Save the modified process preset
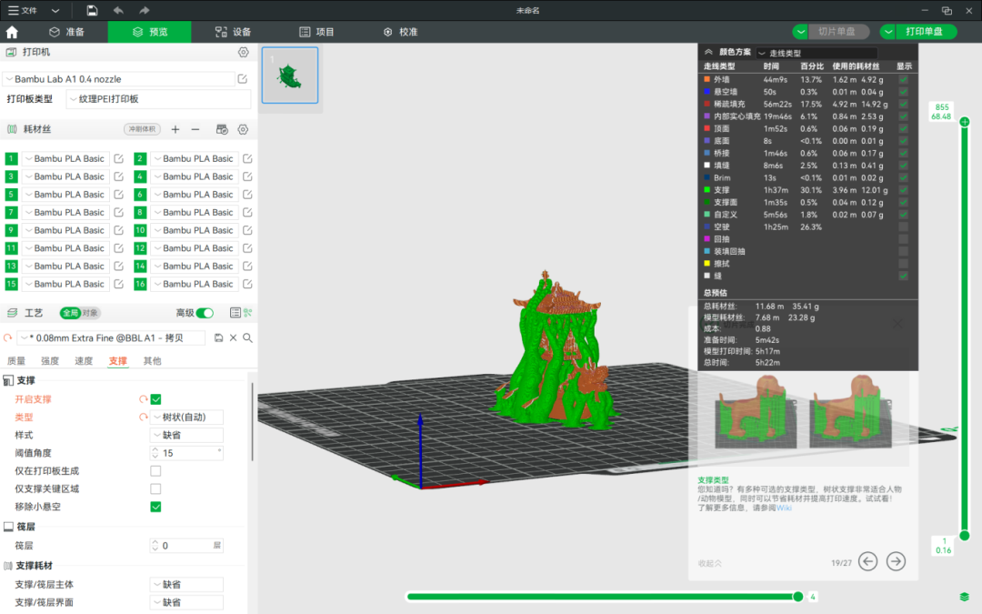The width and height of the screenshot is (982, 614). pos(218,337)
